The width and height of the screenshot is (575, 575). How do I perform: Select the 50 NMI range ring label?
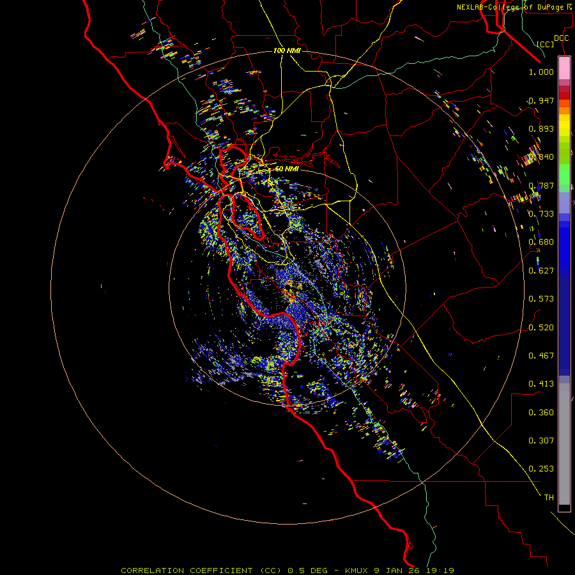pos(287,169)
